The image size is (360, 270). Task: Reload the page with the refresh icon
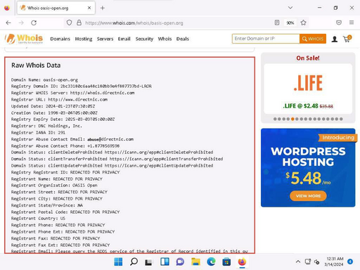(34, 22)
